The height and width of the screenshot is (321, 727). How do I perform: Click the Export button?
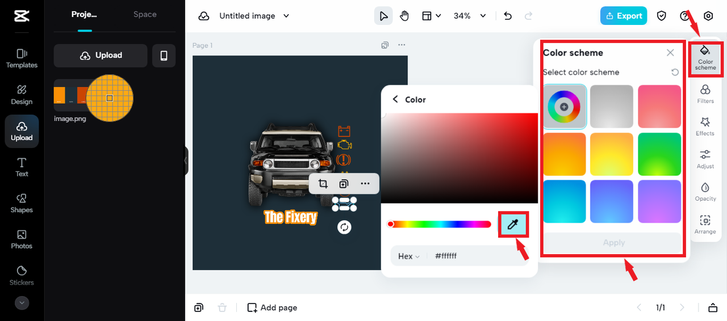coord(624,16)
